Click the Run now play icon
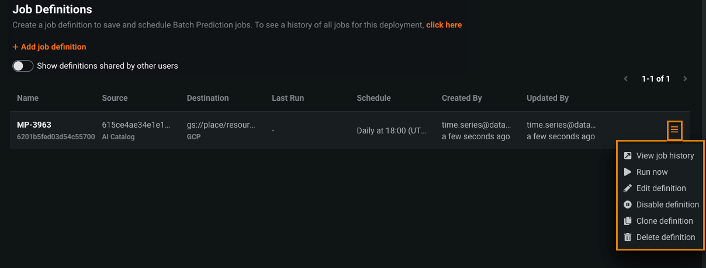This screenshot has height=268, width=706. (x=628, y=172)
